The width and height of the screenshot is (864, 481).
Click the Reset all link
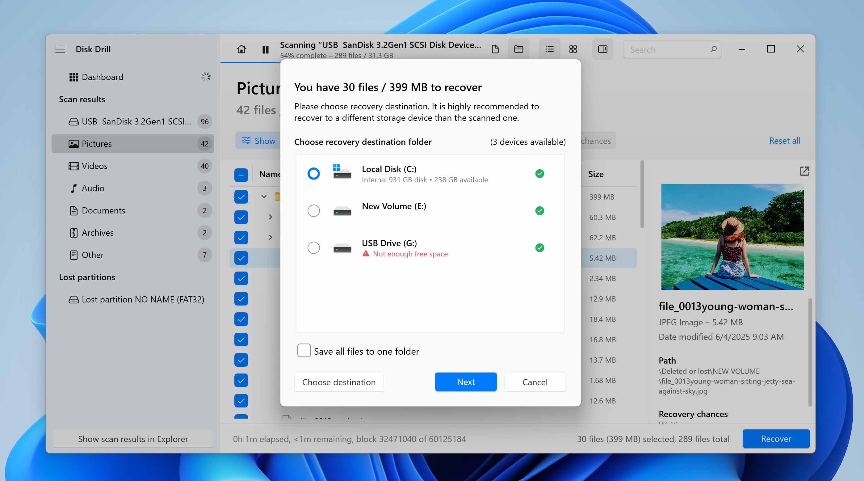click(785, 141)
